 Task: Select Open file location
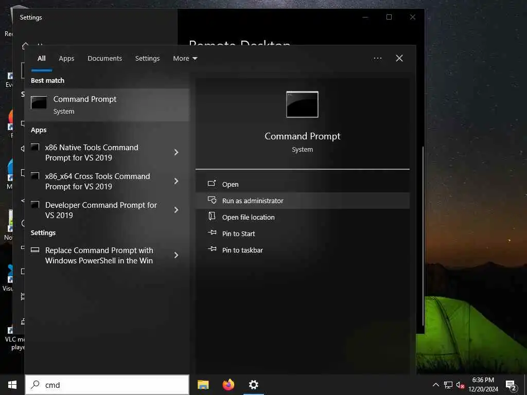(302, 218)
